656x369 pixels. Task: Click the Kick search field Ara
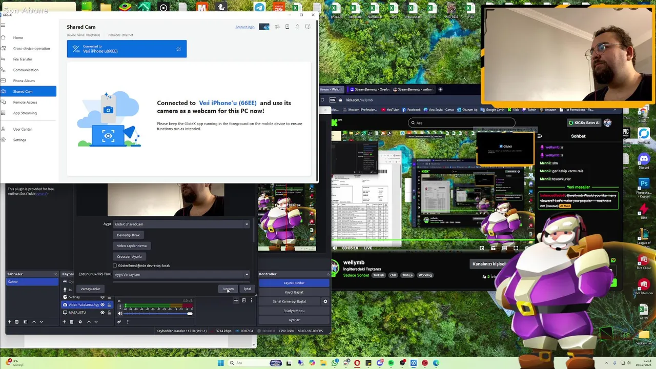click(461, 122)
